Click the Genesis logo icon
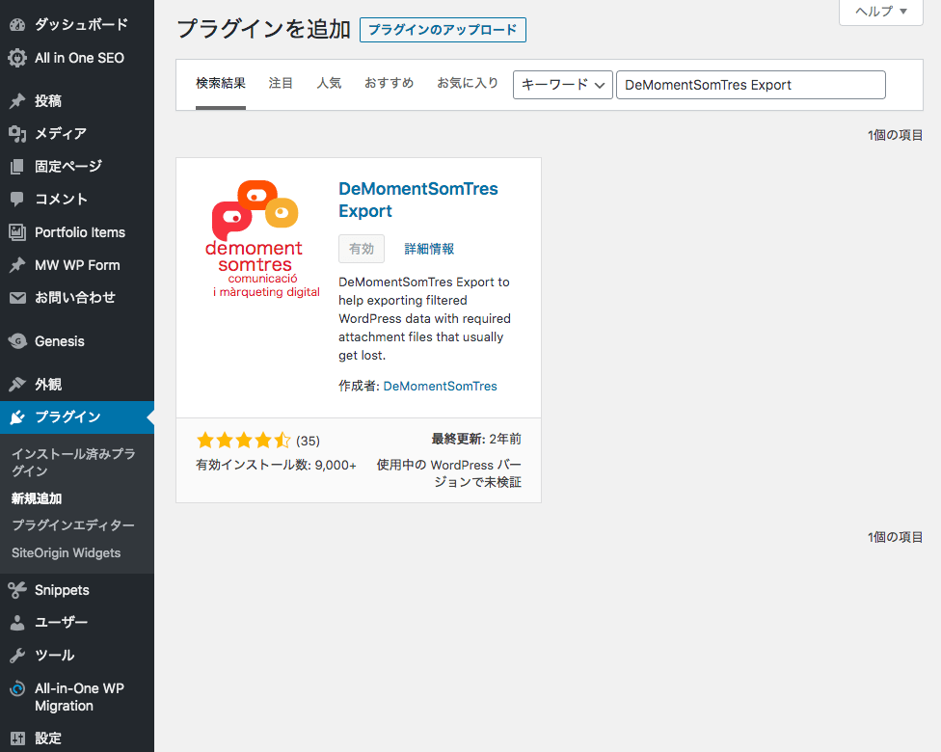This screenshot has width=941, height=752. [x=17, y=341]
